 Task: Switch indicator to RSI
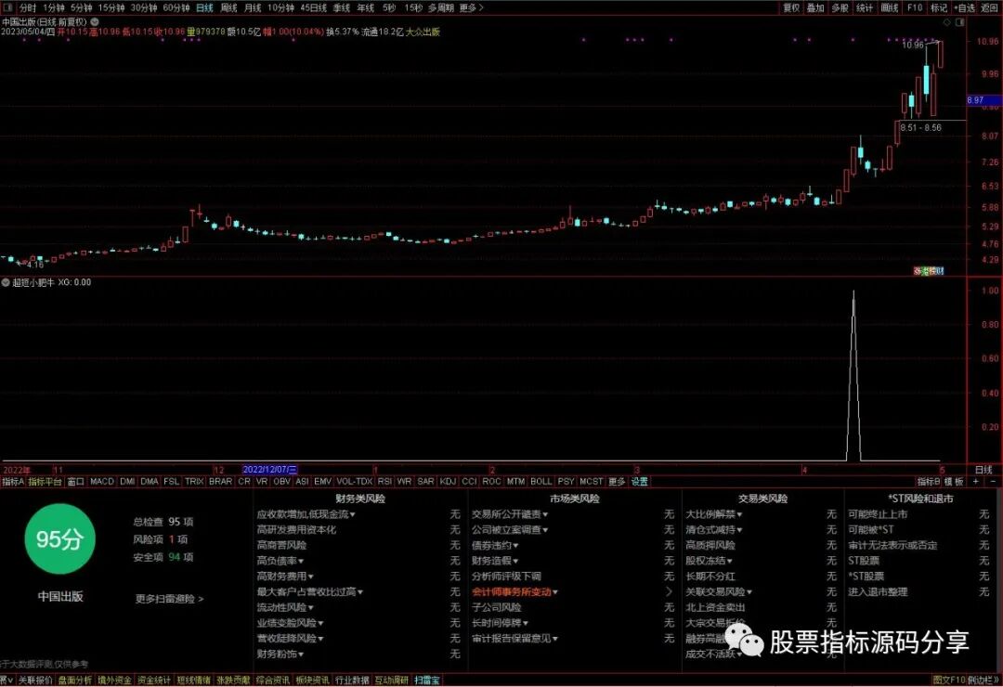click(x=384, y=481)
